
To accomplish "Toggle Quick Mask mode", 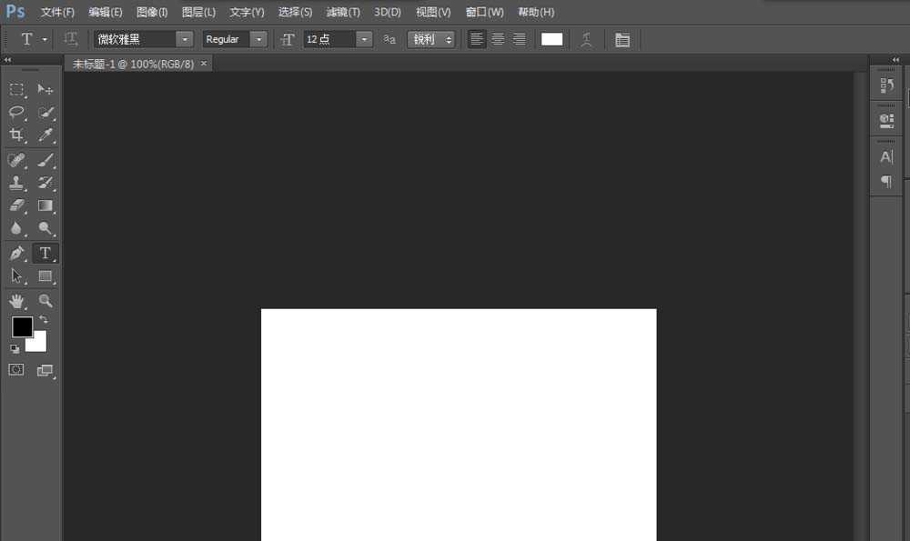I will [16, 369].
